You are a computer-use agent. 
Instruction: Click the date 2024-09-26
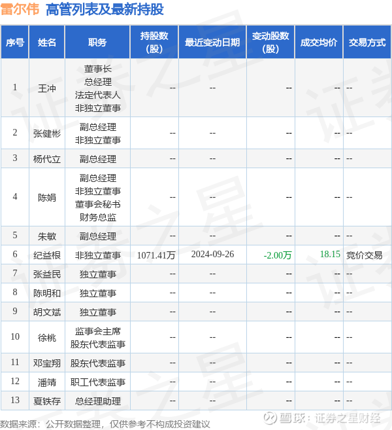(212, 254)
